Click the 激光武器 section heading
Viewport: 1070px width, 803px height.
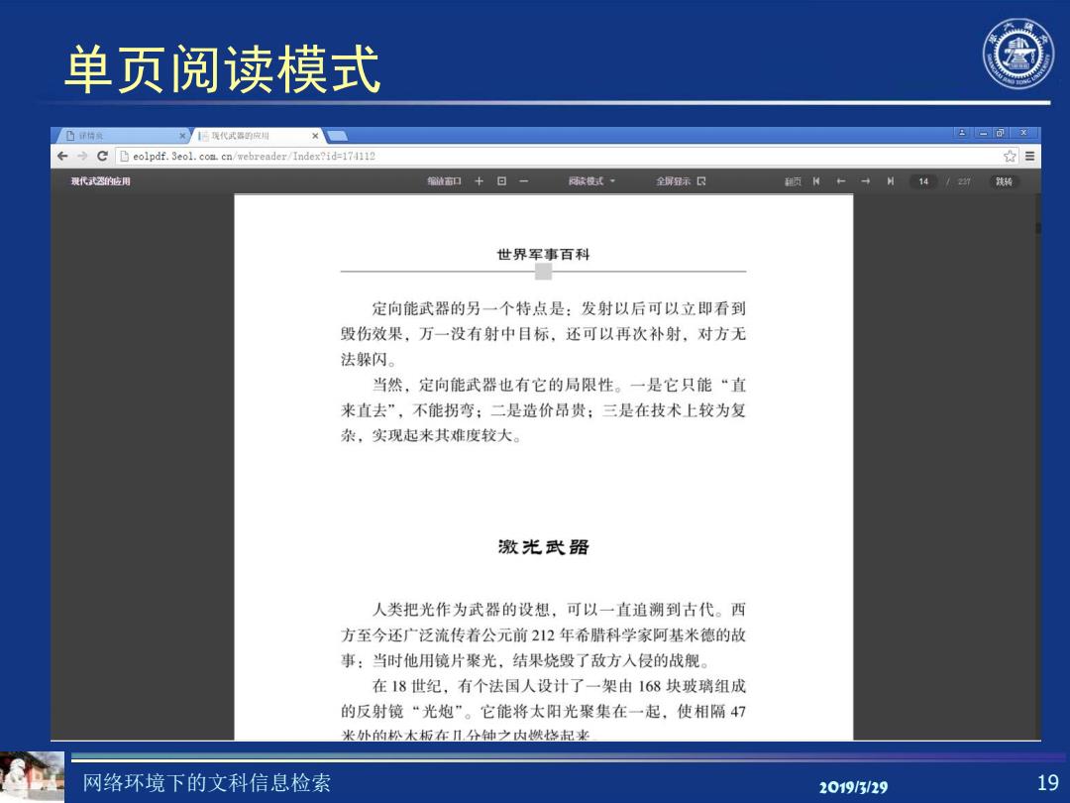tap(543, 547)
